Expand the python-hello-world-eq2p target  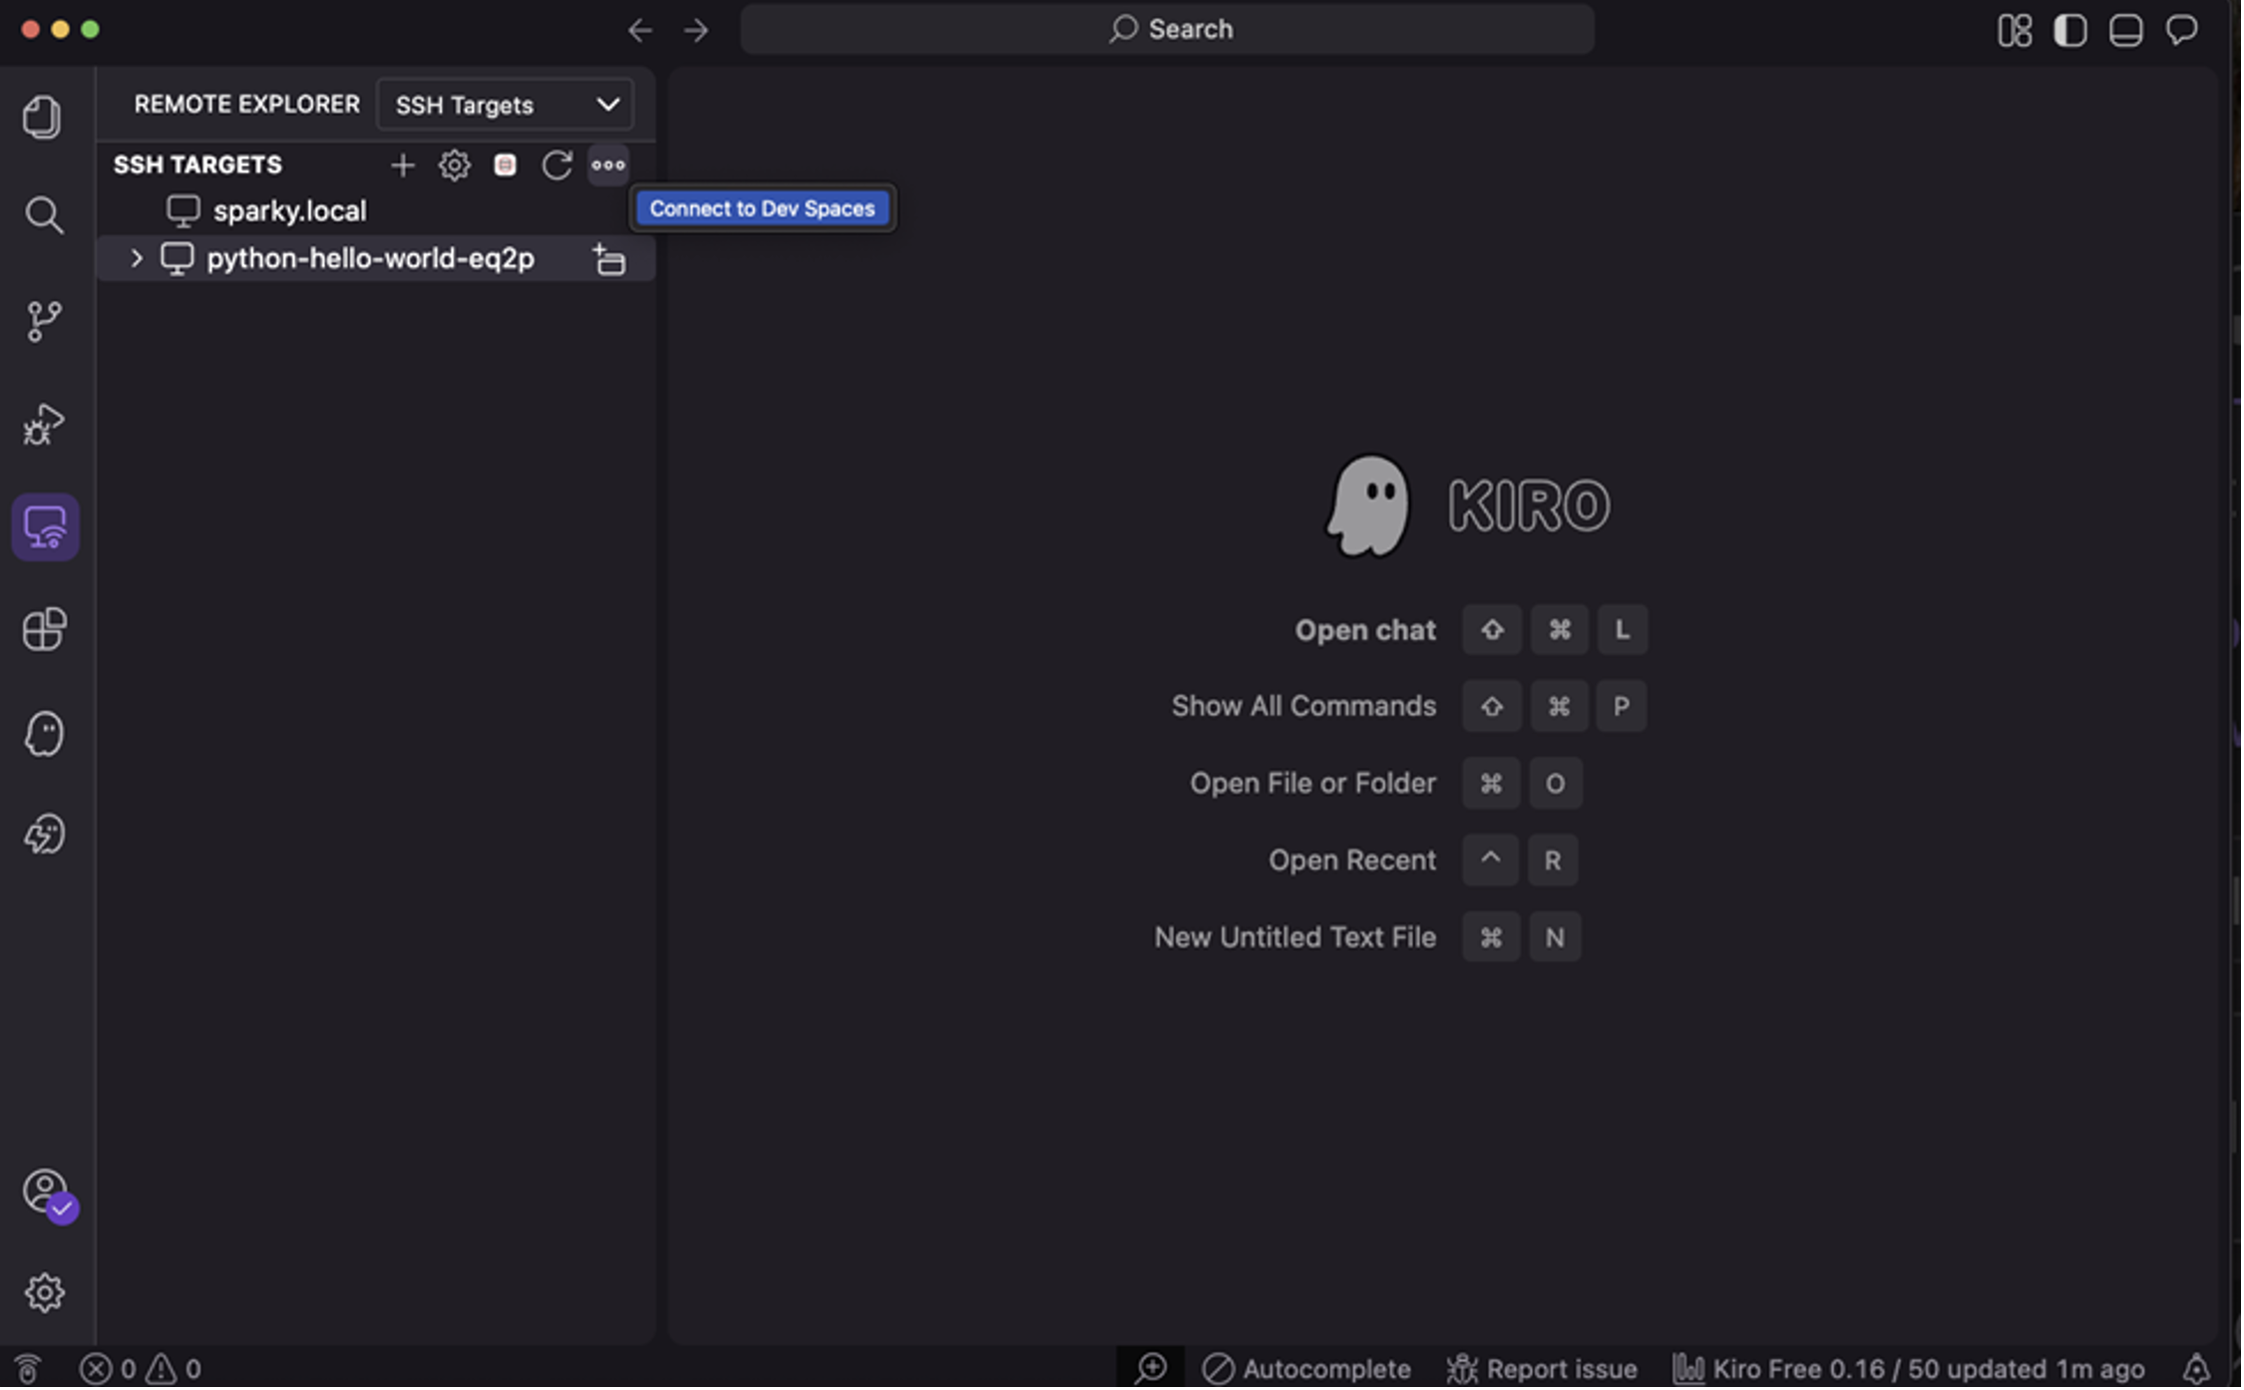[x=137, y=259]
